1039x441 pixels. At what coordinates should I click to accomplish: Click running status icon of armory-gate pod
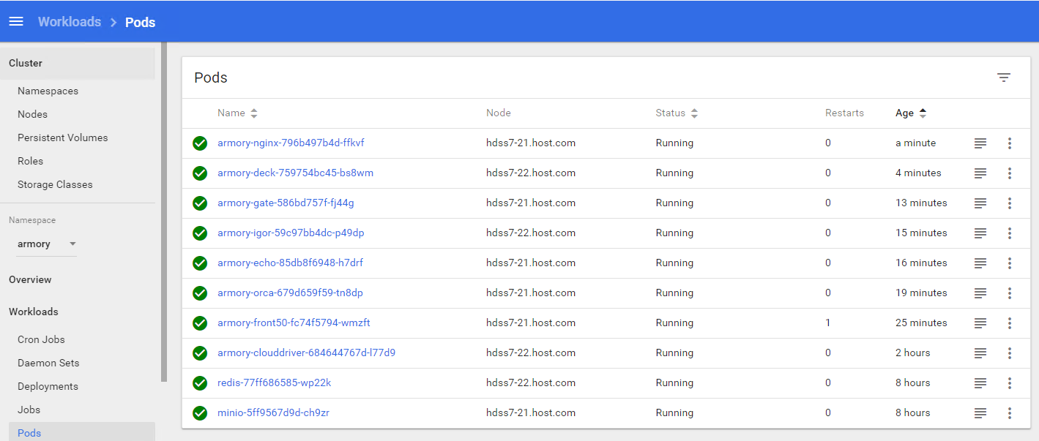click(200, 203)
